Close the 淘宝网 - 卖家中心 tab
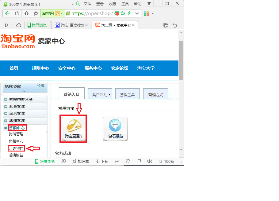This screenshot has width=279, height=201. point(133,25)
